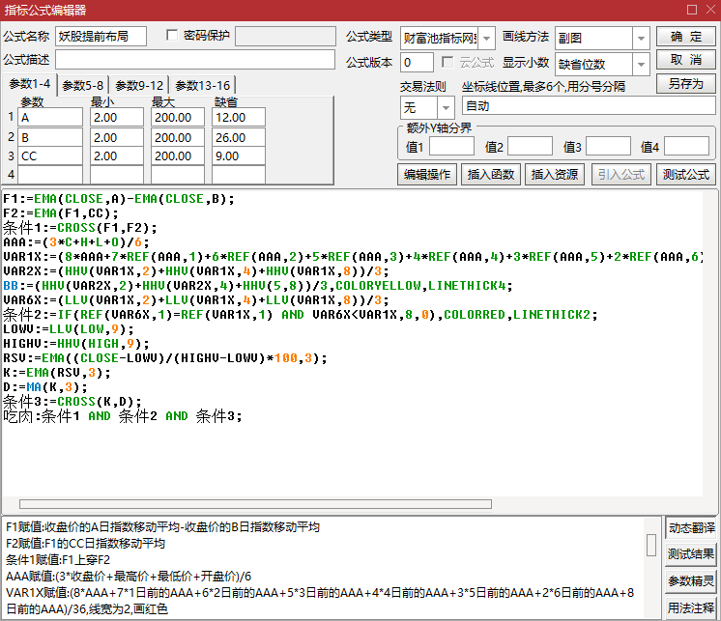
Task: Toggle the 云公式 checkbox
Action: tap(447, 63)
